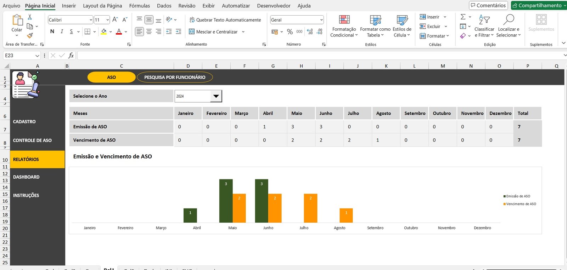Open CONTROLE DE ASO section

pos(32,140)
